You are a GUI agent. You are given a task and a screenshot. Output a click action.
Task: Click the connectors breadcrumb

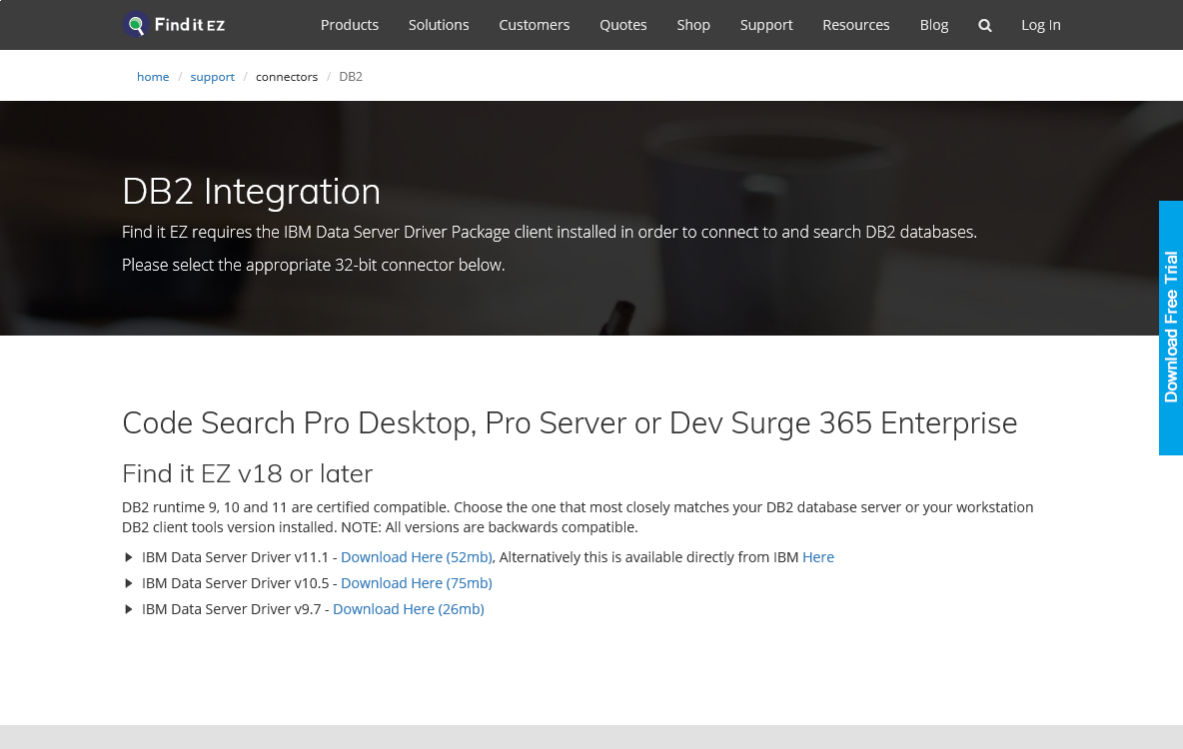coord(287,77)
